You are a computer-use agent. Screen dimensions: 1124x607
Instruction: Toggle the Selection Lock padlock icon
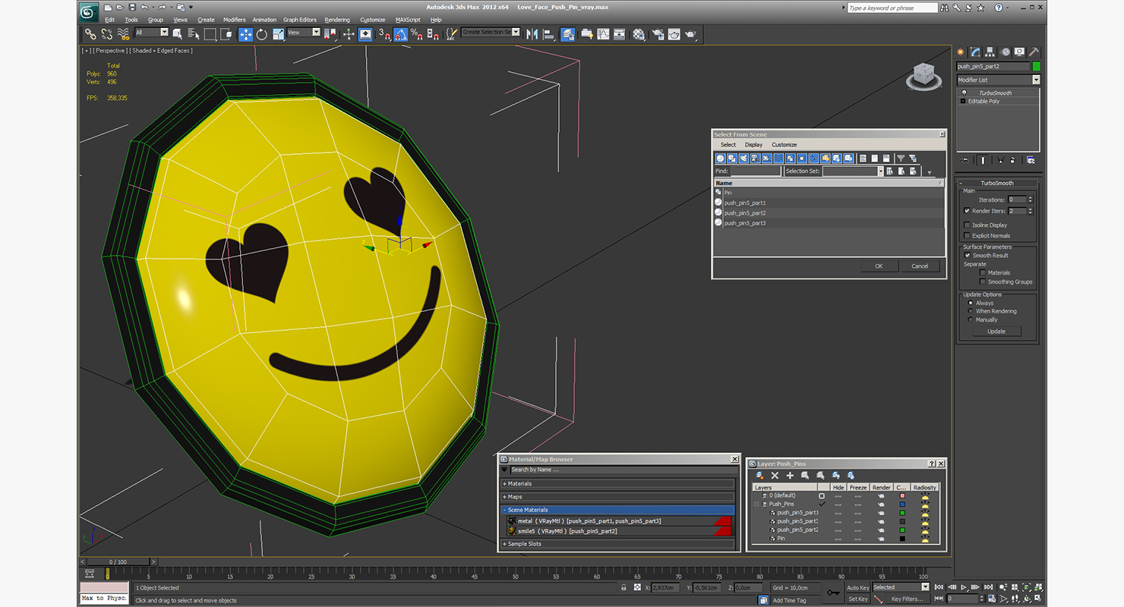point(624,588)
